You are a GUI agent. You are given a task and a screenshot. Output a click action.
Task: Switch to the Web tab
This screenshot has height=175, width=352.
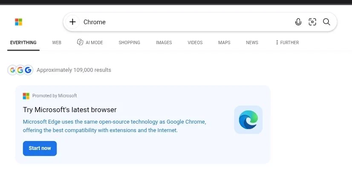[x=57, y=42]
